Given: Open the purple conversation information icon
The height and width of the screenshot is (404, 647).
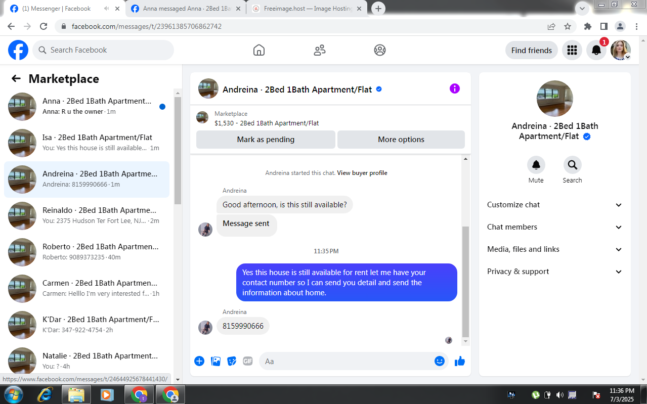Looking at the screenshot, I should 455,88.
